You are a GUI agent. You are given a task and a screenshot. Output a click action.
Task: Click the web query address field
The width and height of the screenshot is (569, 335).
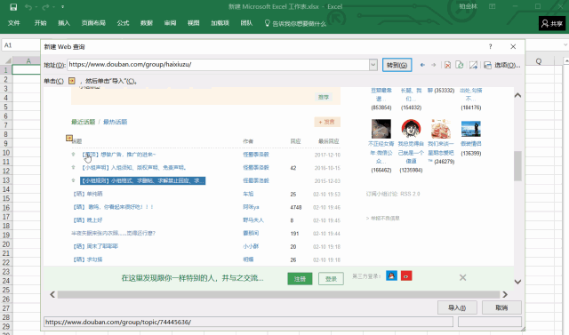pyautogui.click(x=219, y=65)
